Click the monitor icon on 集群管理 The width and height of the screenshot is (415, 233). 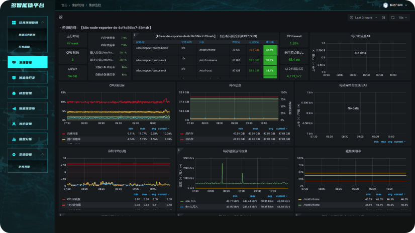point(14,63)
